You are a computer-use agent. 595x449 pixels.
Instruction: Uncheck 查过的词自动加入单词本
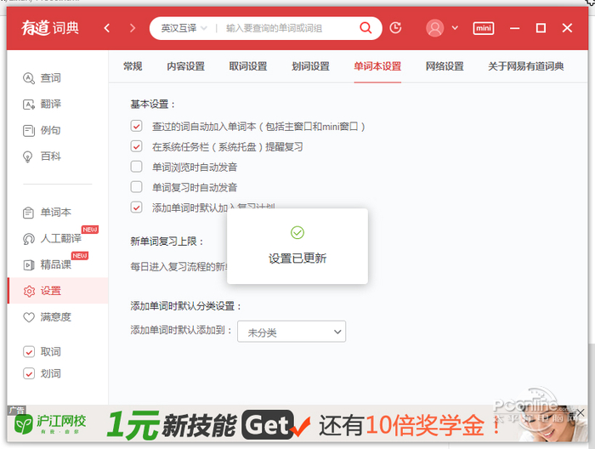point(136,126)
